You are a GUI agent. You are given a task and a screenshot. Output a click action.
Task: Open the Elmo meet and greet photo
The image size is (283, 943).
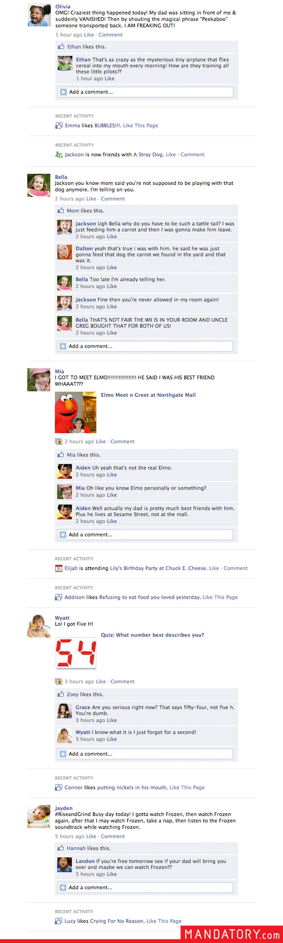(x=75, y=412)
